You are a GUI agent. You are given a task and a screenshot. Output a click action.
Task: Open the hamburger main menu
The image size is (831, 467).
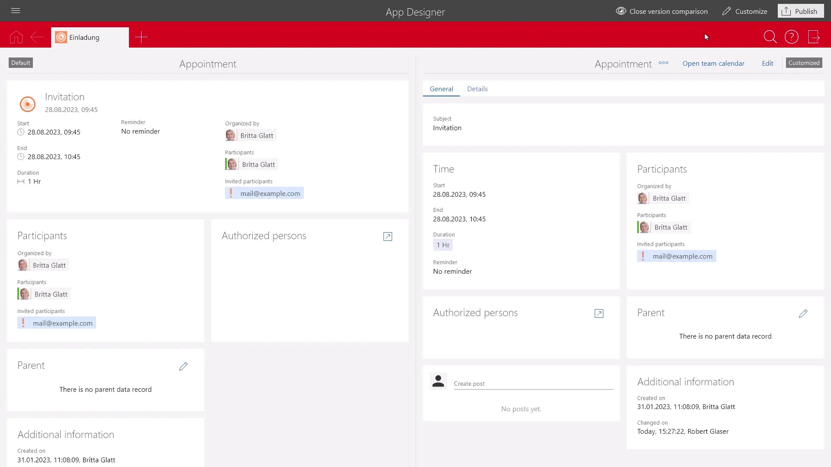(x=16, y=11)
